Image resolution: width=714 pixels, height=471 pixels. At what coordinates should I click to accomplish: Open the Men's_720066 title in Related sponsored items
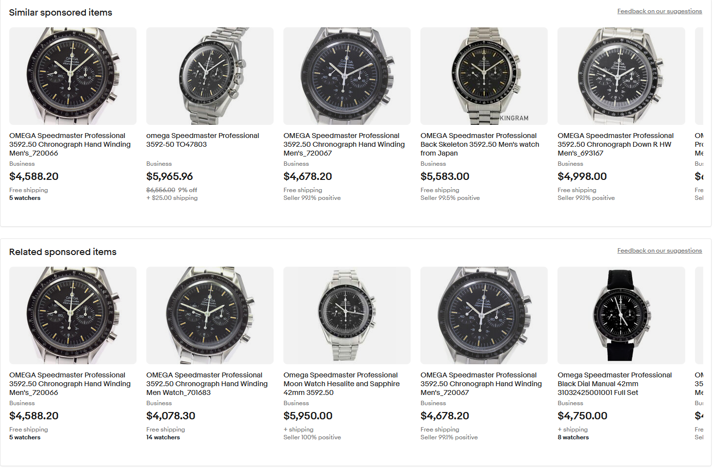click(x=70, y=384)
